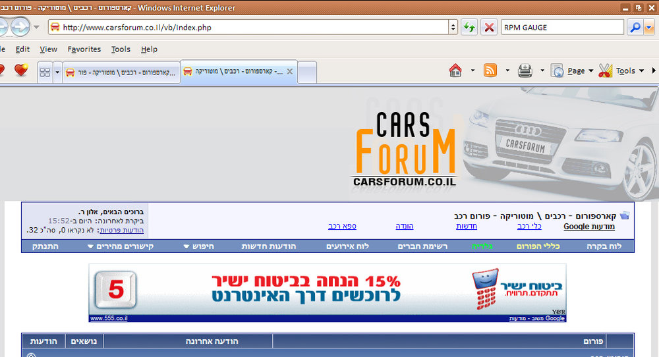Open the recent pages dropdown beside Forward
This screenshot has width=659, height=357.
pyautogui.click(x=36, y=27)
